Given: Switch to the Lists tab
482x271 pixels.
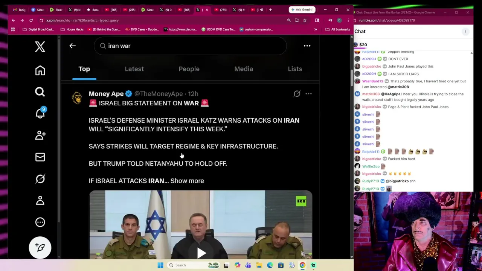Looking at the screenshot, I should [295, 69].
